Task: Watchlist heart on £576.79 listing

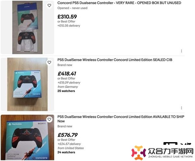Action: [49, 119]
